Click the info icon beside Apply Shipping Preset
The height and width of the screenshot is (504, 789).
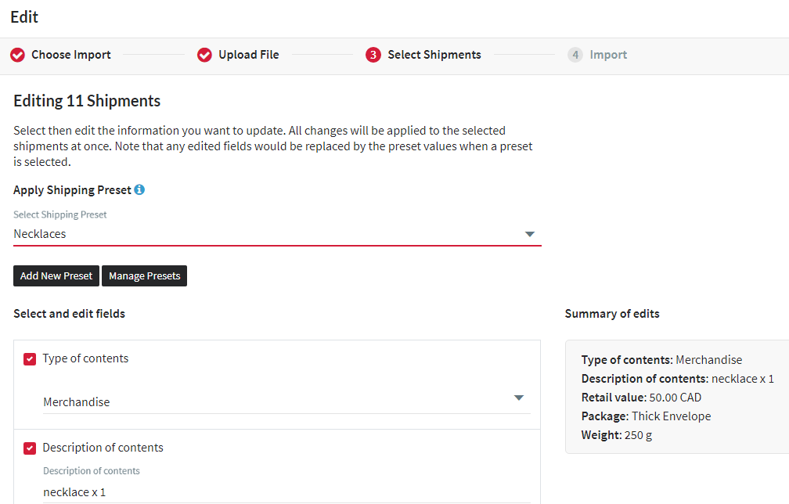coord(139,189)
